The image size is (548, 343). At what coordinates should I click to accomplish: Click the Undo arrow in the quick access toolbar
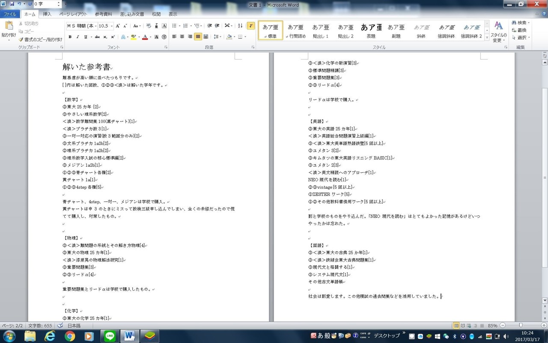click(x=20, y=4)
